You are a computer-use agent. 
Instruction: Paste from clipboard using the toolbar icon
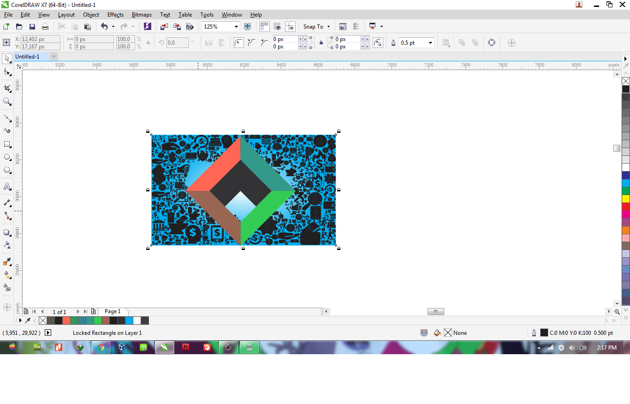pyautogui.click(x=88, y=27)
